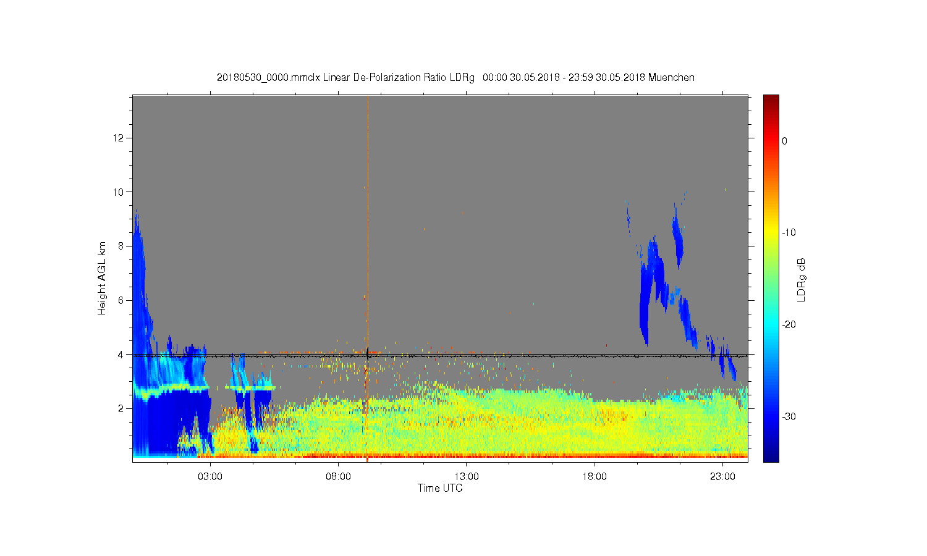Click the 'Height AGL km' y-axis label
The image size is (927, 556).
(x=102, y=278)
